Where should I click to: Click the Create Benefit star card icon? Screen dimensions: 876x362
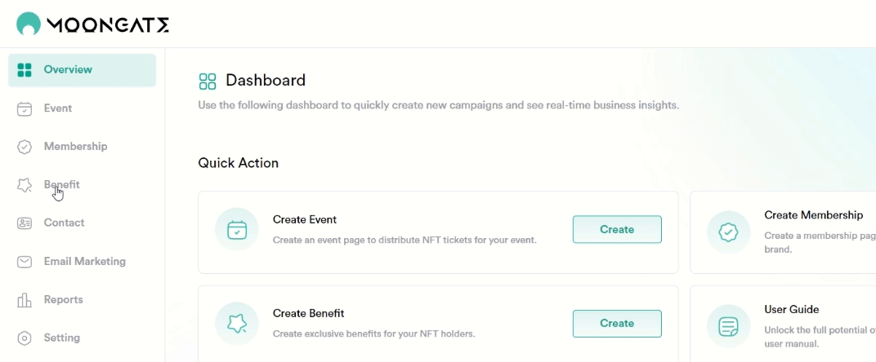(x=237, y=324)
